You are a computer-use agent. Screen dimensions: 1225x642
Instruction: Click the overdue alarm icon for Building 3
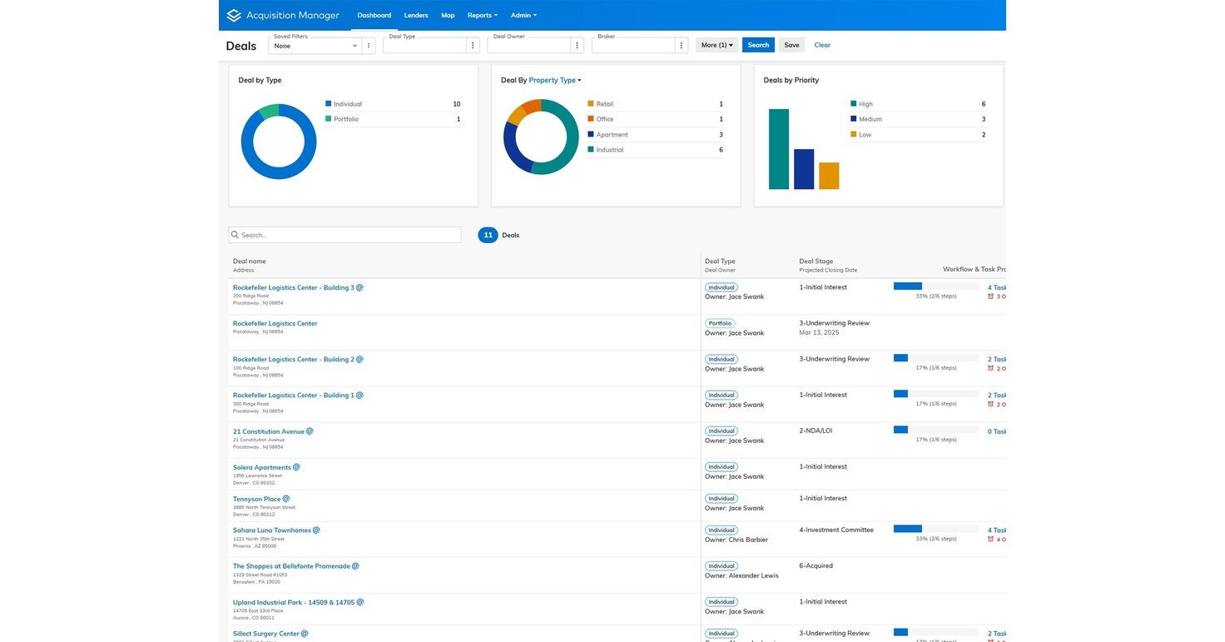990,296
